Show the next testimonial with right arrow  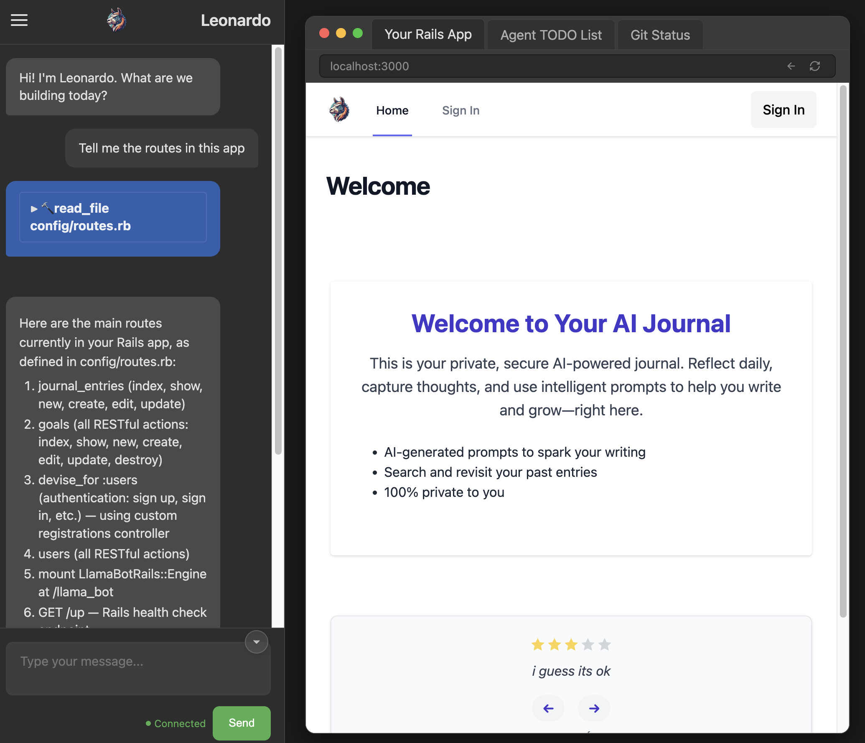pyautogui.click(x=594, y=708)
